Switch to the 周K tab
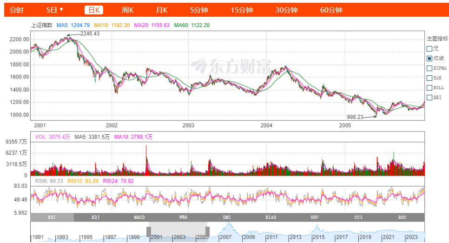Screen dimensions: 449x243 (127, 10)
